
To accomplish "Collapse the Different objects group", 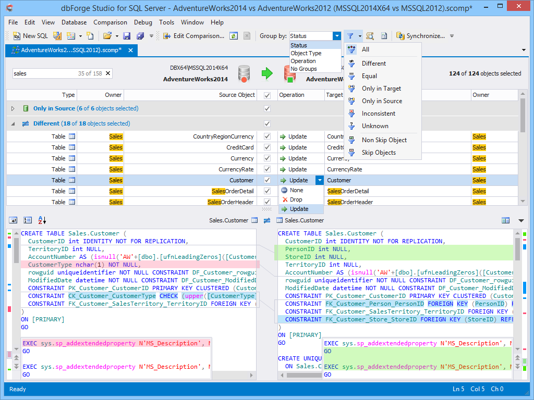I will [x=11, y=123].
